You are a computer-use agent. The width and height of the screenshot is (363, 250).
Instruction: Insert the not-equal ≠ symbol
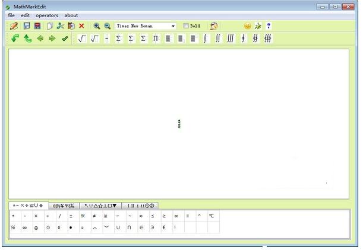click(x=94, y=216)
